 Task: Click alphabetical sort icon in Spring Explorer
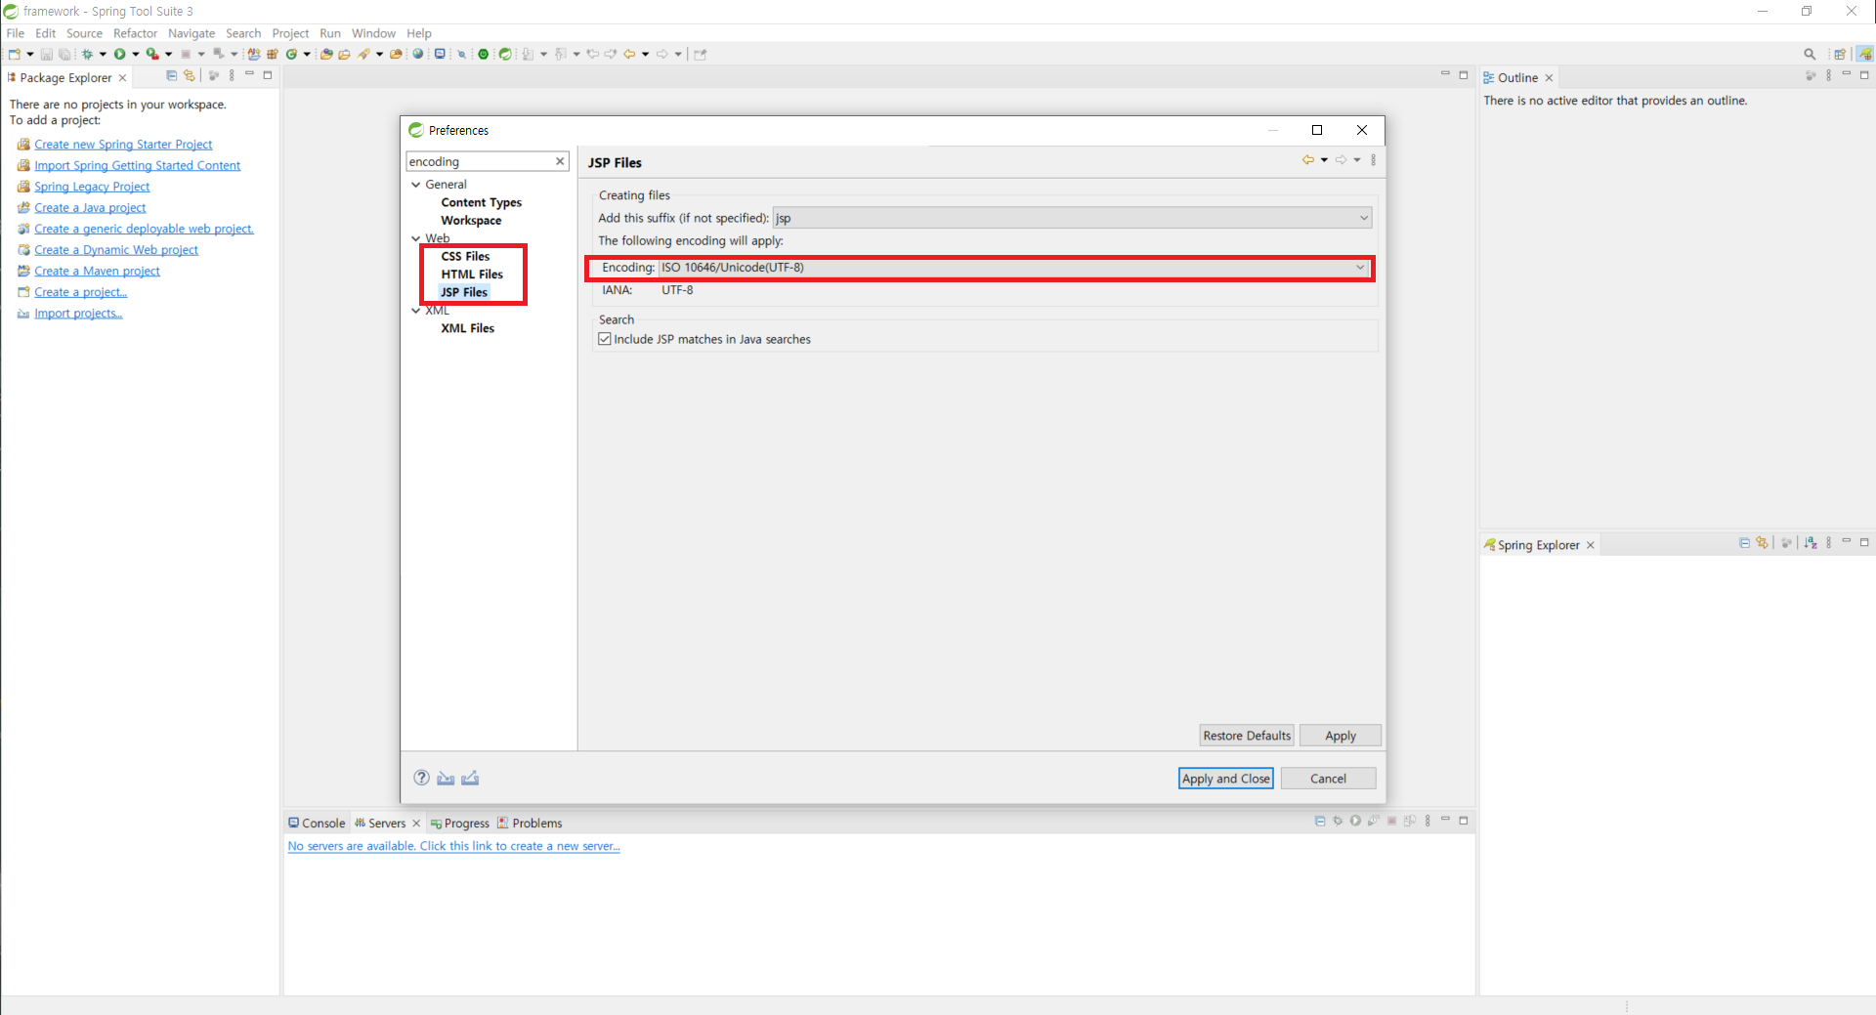pyautogui.click(x=1811, y=543)
